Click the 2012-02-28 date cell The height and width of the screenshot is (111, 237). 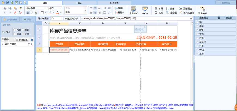pyautogui.click(x=168, y=38)
